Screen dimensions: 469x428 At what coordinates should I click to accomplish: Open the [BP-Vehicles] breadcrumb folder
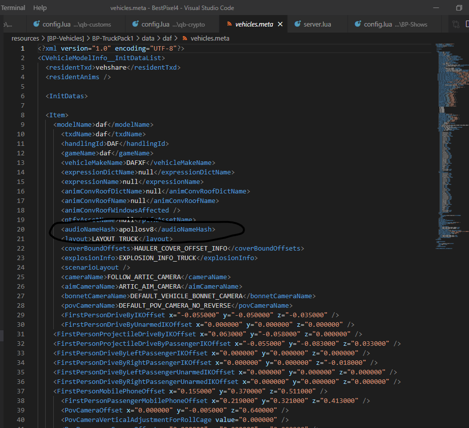pos(65,39)
